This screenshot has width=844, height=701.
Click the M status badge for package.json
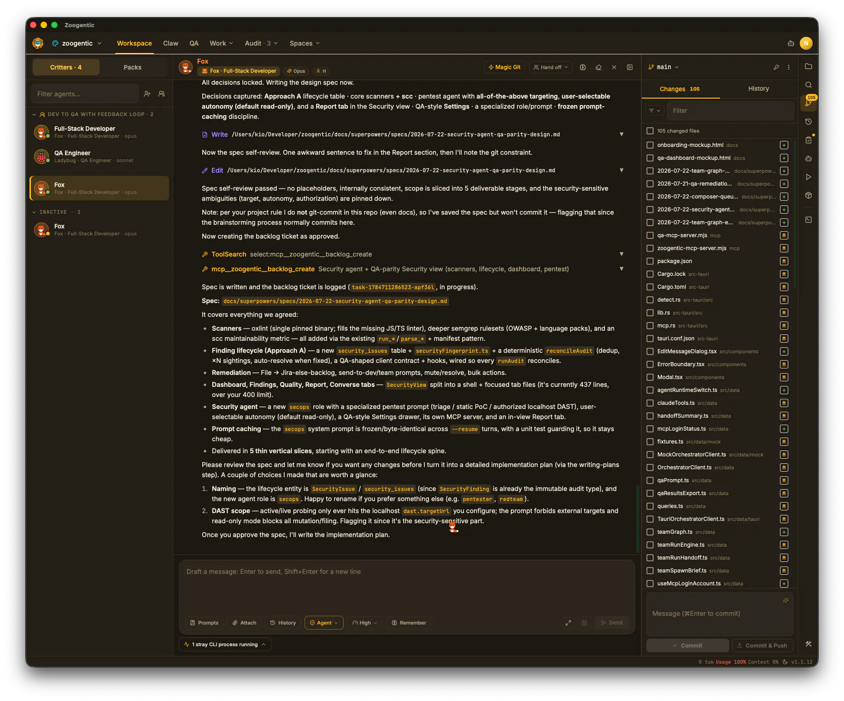(784, 261)
